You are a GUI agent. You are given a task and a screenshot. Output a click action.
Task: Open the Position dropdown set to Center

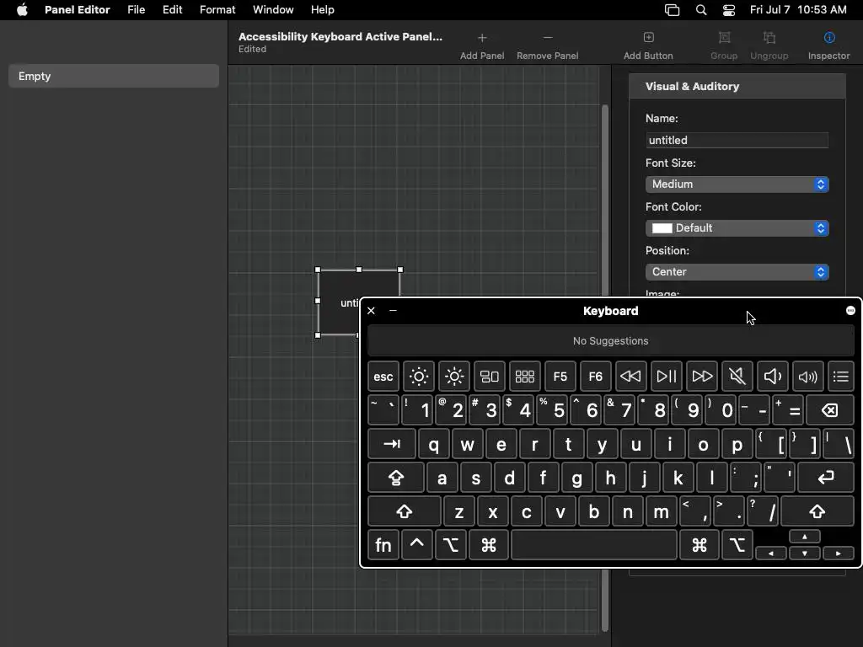pyautogui.click(x=737, y=272)
